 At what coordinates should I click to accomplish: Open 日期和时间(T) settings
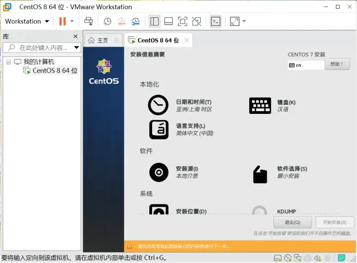pyautogui.click(x=194, y=102)
